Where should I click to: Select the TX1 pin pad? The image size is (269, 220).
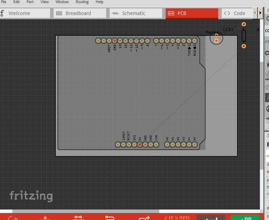tap(189, 41)
